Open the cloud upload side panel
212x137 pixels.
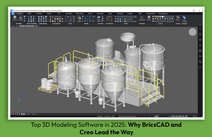pyautogui.click(x=200, y=67)
